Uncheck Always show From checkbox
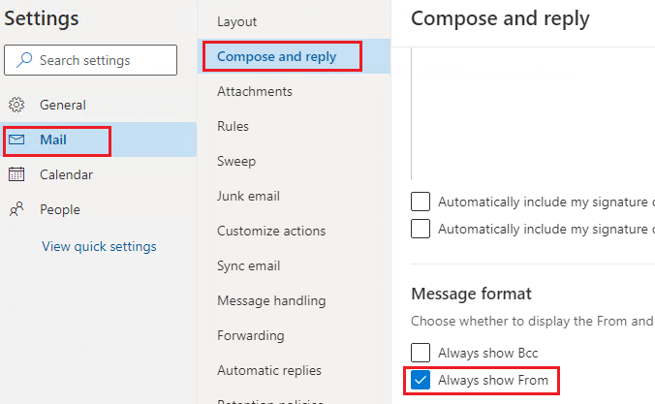 [421, 380]
